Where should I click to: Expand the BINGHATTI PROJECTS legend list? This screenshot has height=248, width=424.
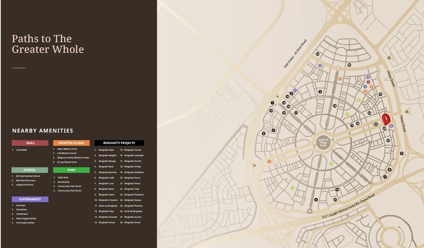click(x=119, y=143)
